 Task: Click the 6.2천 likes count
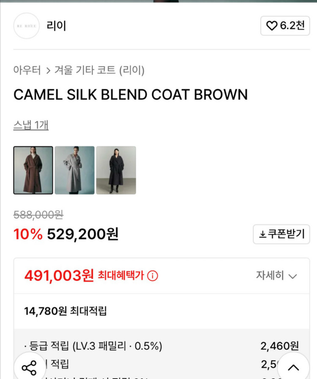(x=292, y=26)
